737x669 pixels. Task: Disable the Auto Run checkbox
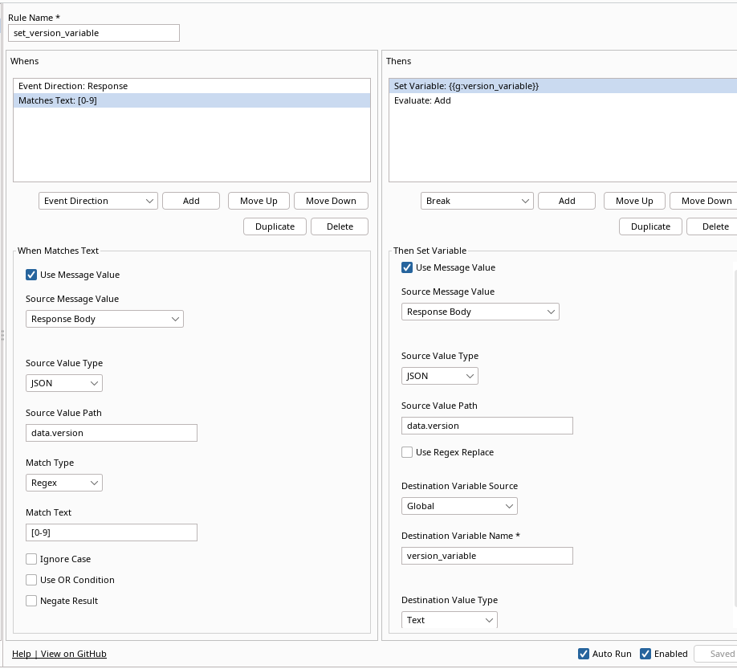click(584, 654)
